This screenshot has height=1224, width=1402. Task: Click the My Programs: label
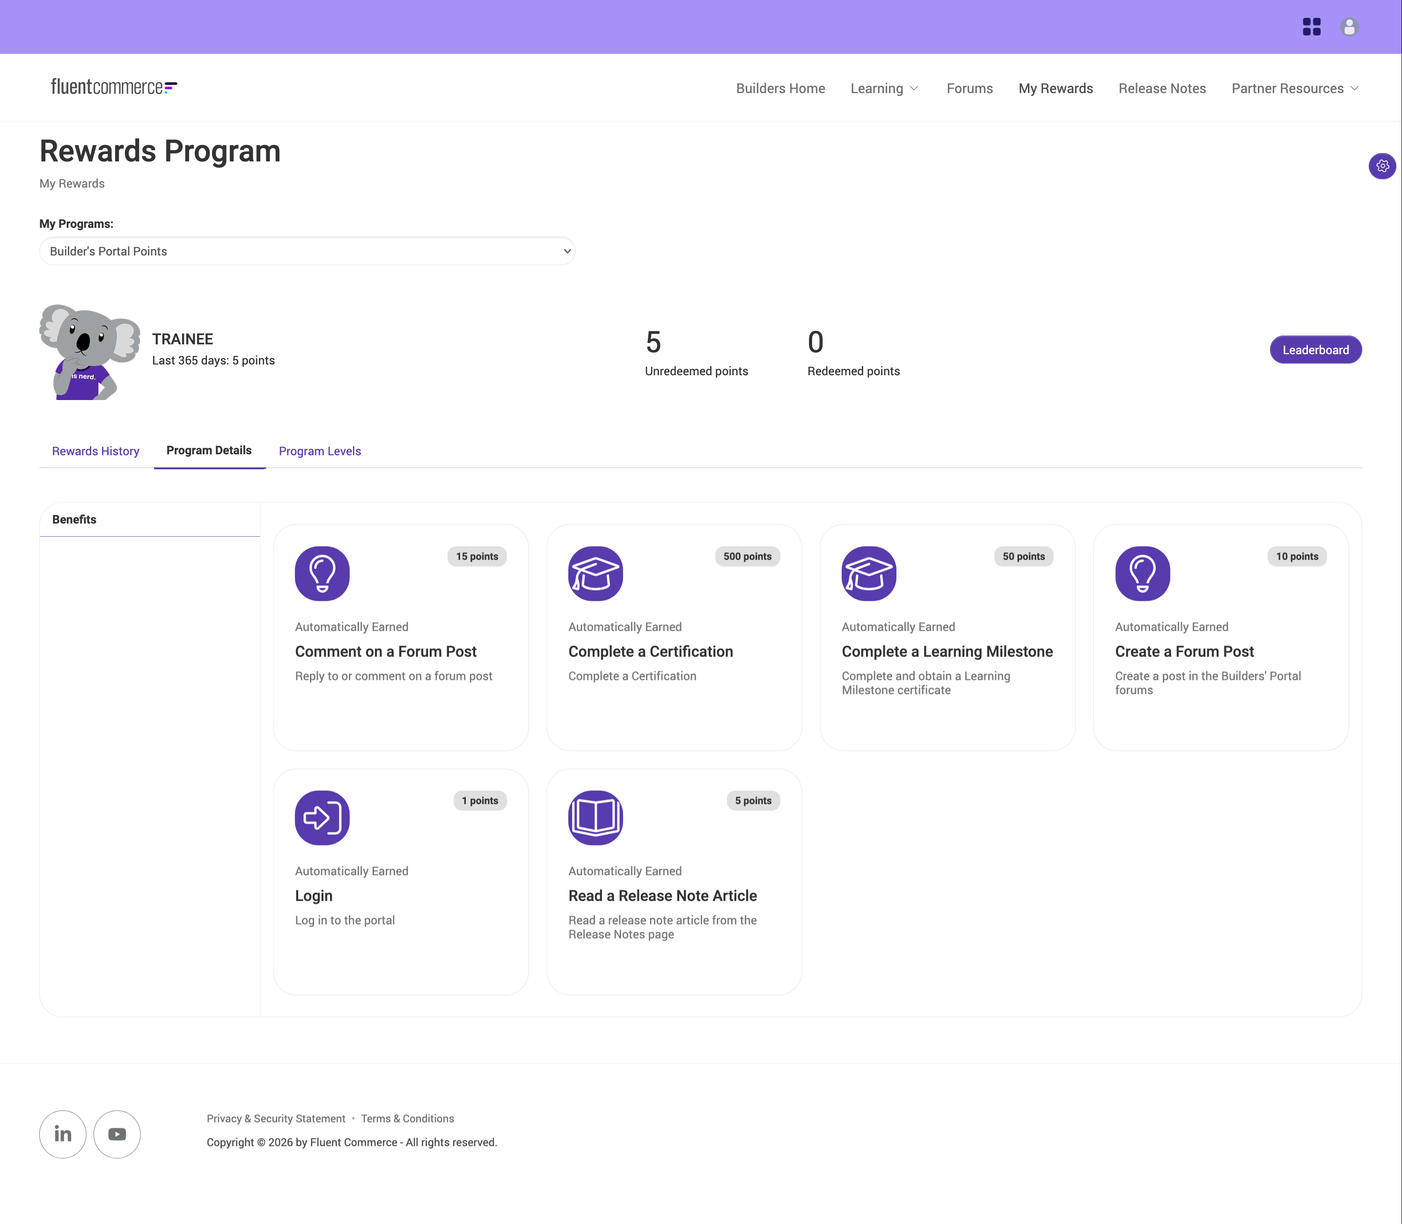click(x=76, y=224)
